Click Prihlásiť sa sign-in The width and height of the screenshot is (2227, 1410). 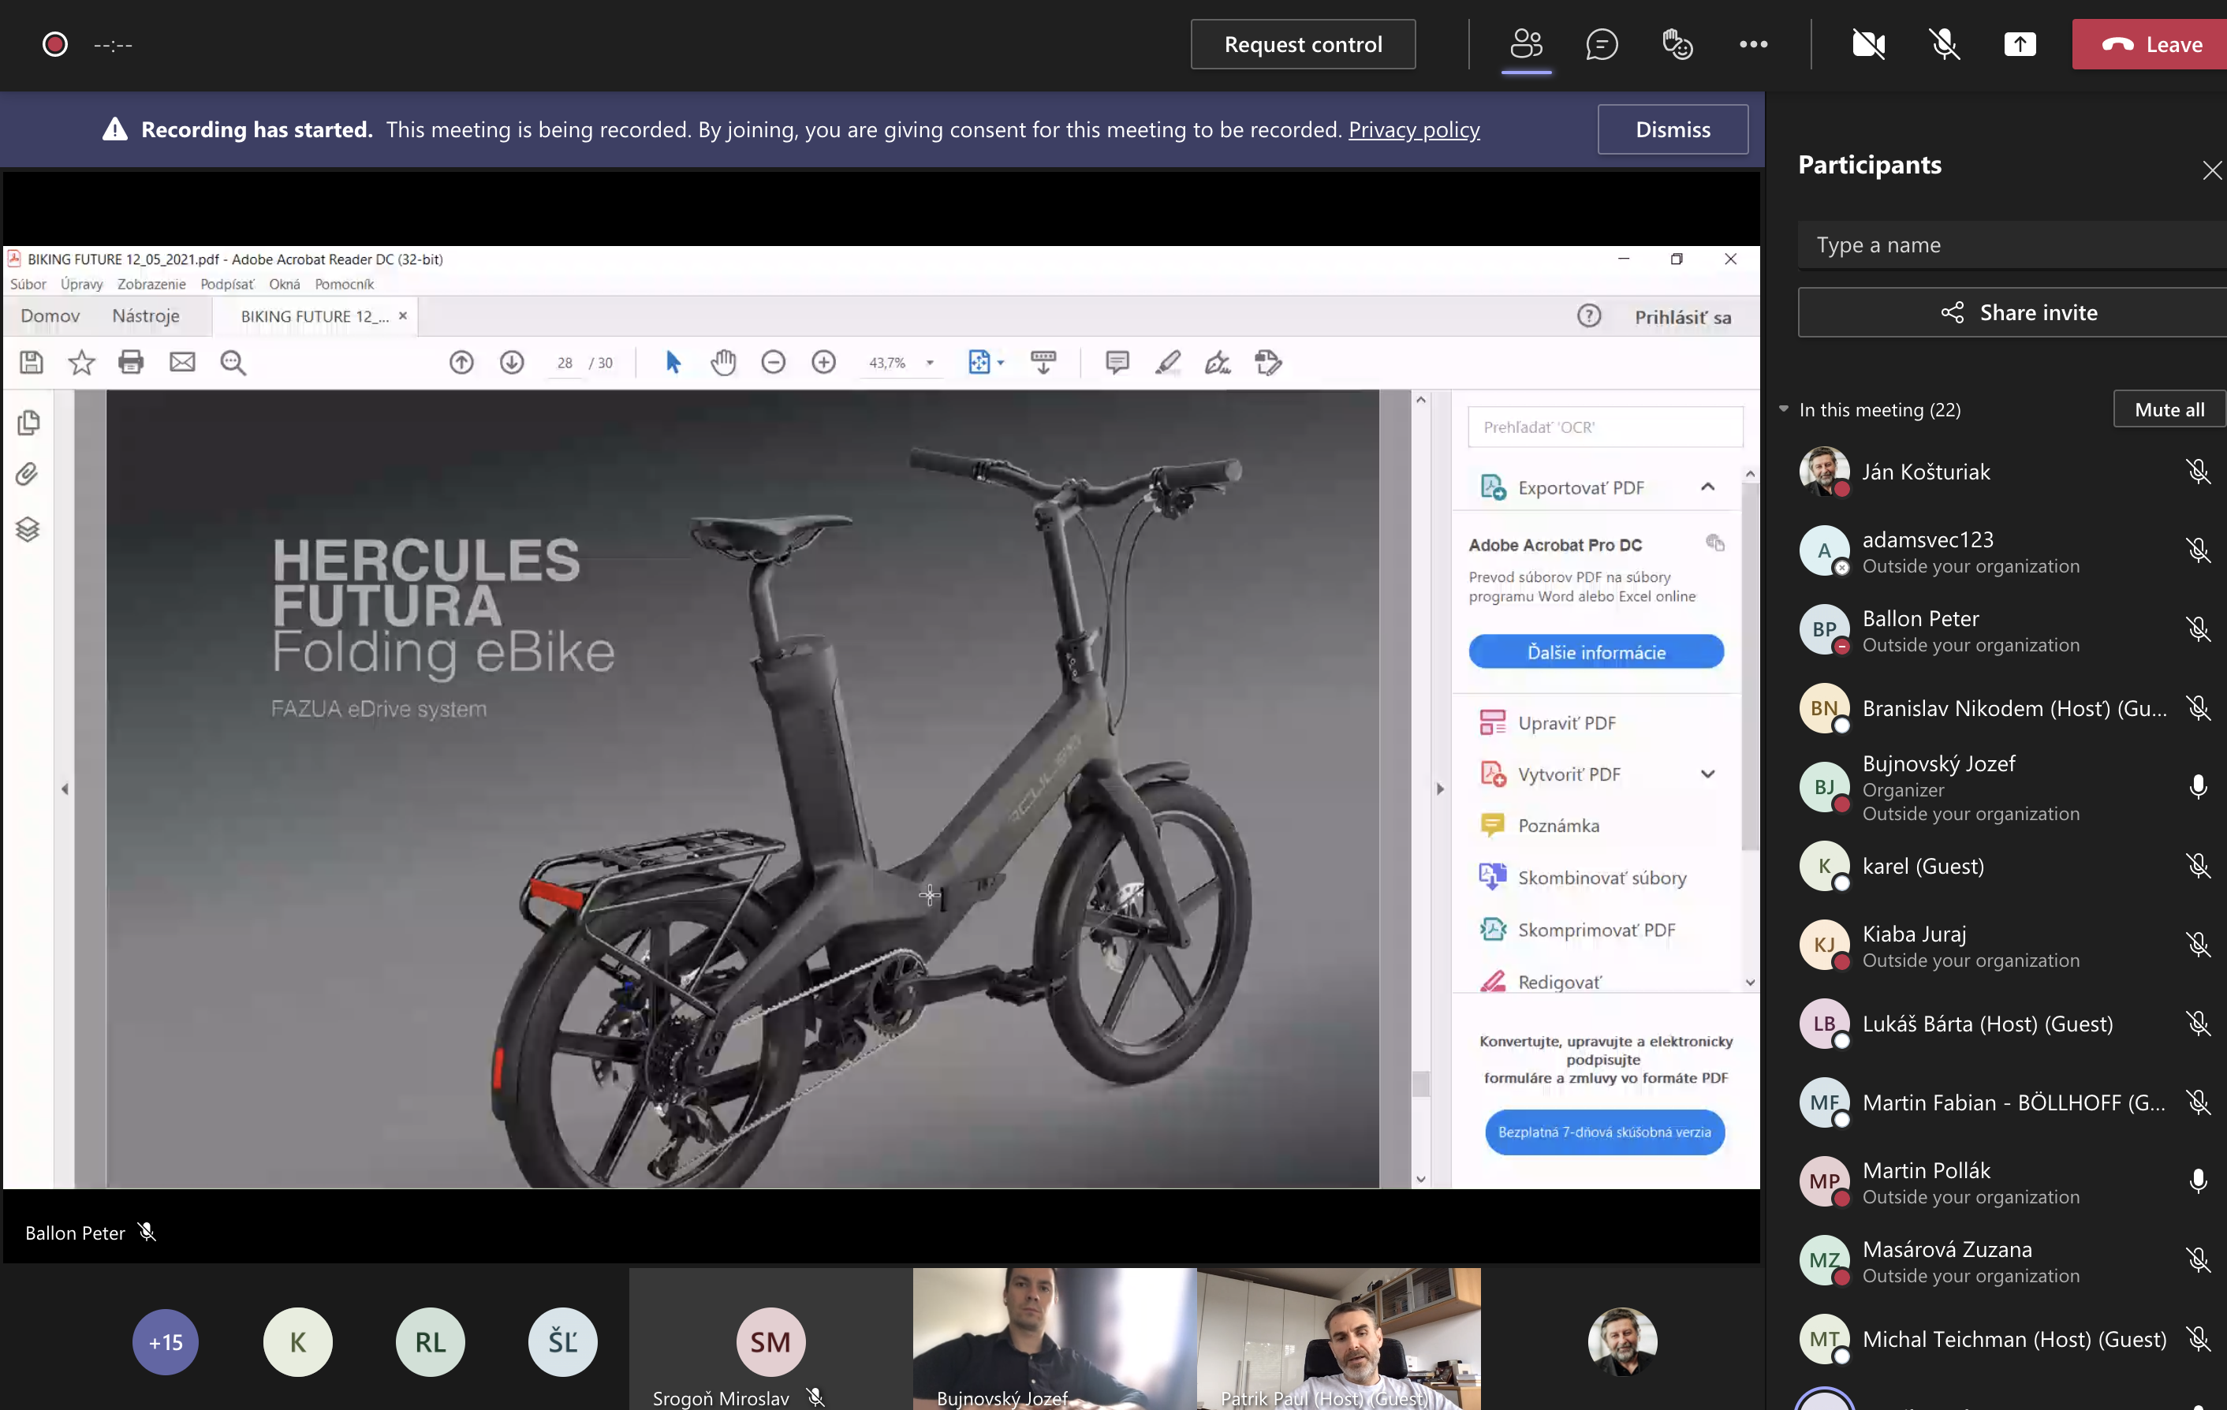1682,317
